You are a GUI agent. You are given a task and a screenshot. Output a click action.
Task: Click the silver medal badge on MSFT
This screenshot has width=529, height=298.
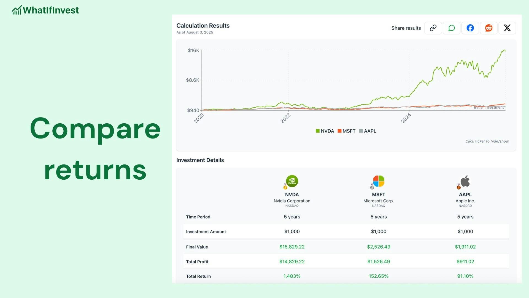pos(372,187)
